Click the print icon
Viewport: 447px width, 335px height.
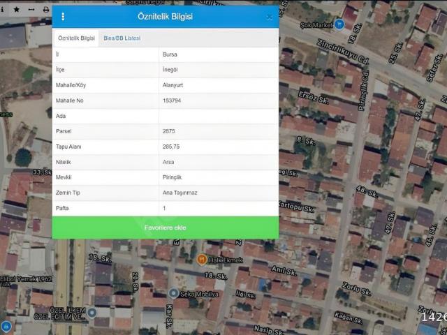(x=46, y=10)
